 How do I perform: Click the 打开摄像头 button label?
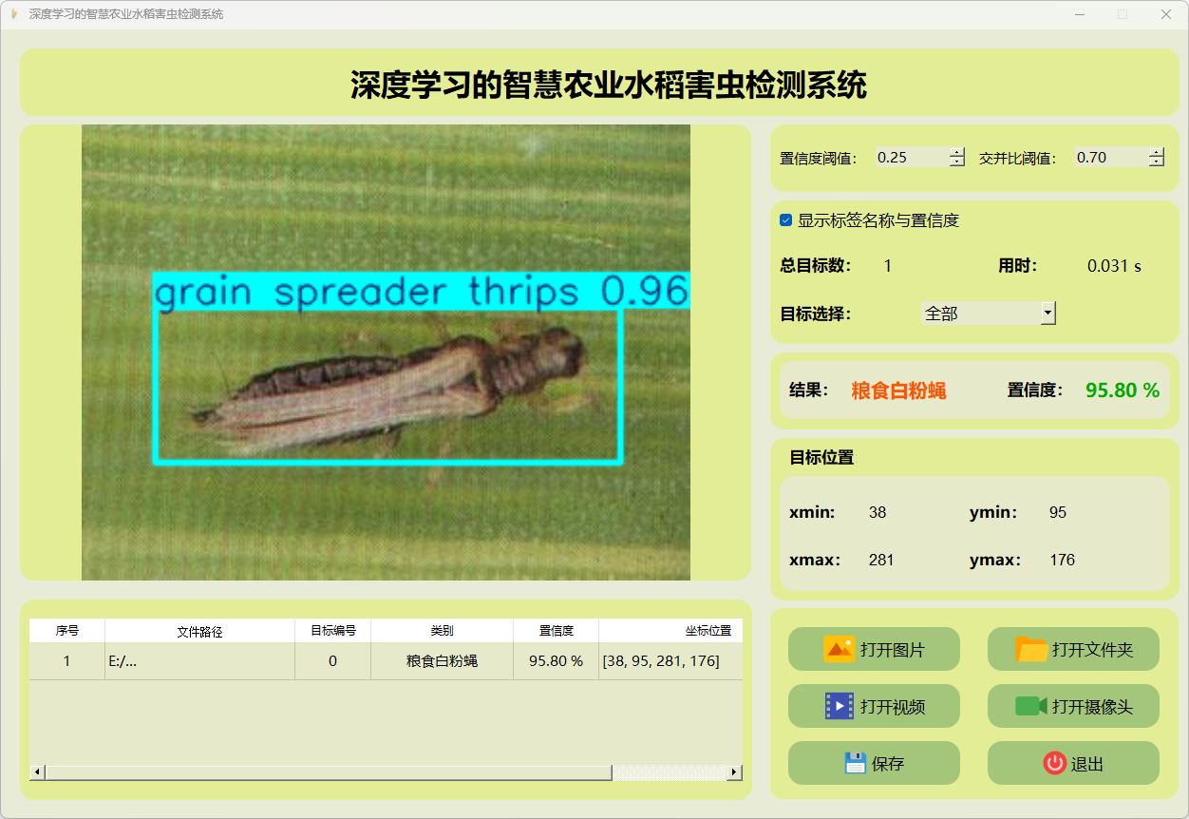(1092, 707)
